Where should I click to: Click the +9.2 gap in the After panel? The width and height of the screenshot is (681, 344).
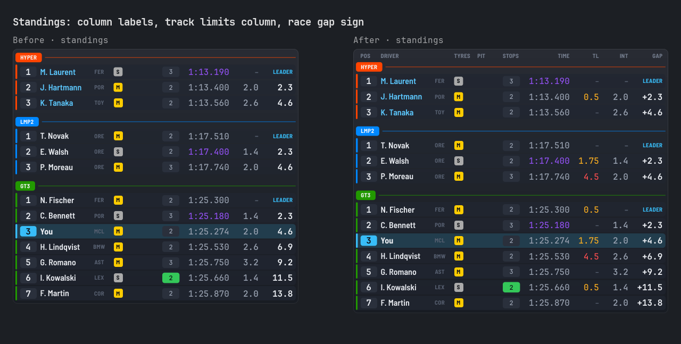coord(652,272)
